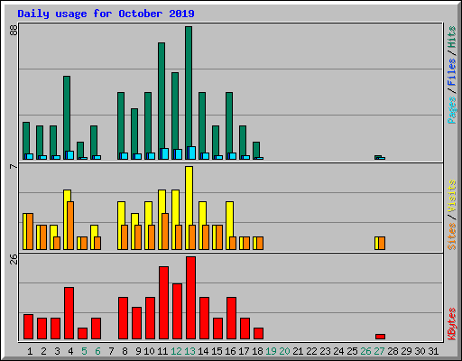Viewport: 462px width, 361px height.
Task: Click the 88 axis maximum value
Action: (14, 30)
